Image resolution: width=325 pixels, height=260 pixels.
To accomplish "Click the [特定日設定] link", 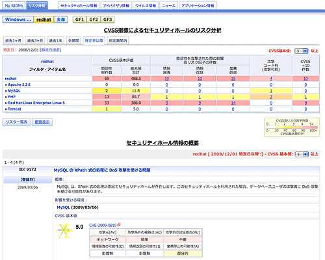I will point(51,50).
